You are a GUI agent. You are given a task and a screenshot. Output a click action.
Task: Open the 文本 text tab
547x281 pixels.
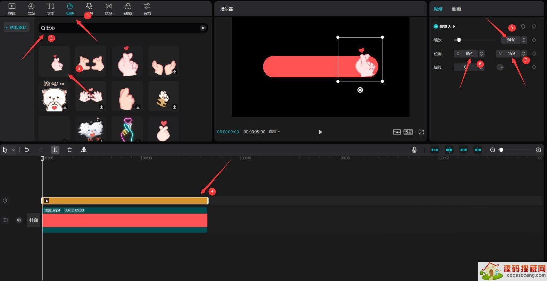tap(51, 9)
